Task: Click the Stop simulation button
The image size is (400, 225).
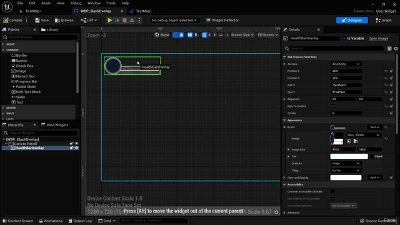Action: tap(124, 20)
